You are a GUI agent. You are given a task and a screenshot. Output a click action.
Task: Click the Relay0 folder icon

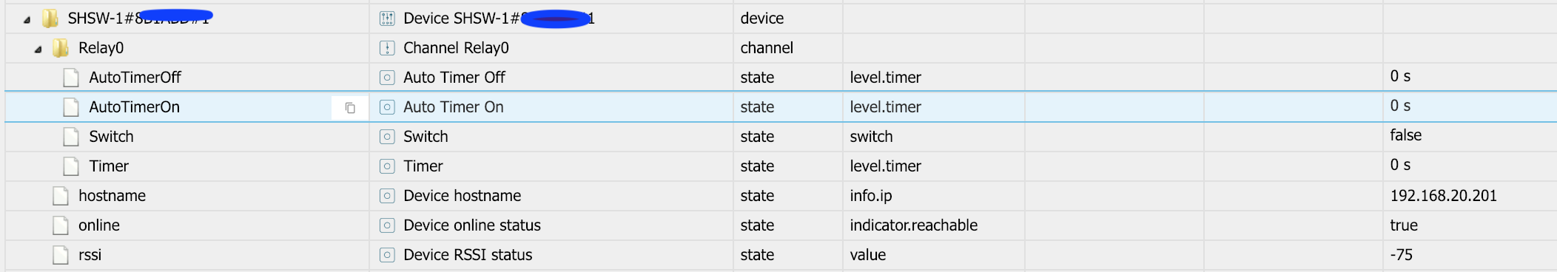(x=61, y=48)
